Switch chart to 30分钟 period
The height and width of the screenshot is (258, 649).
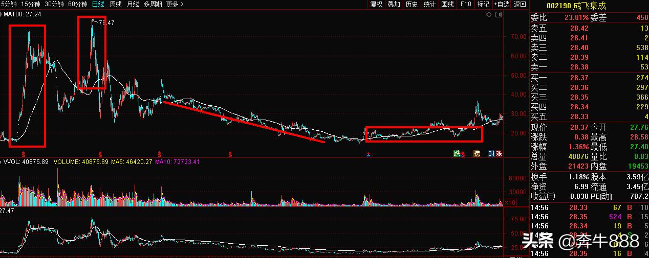click(x=54, y=4)
